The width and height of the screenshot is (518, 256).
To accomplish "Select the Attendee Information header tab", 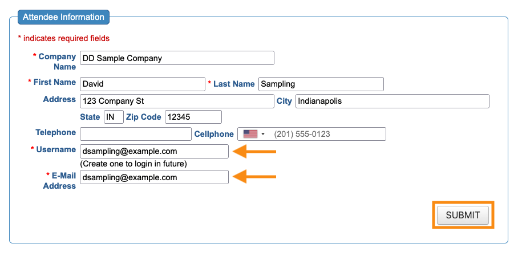I will [63, 17].
